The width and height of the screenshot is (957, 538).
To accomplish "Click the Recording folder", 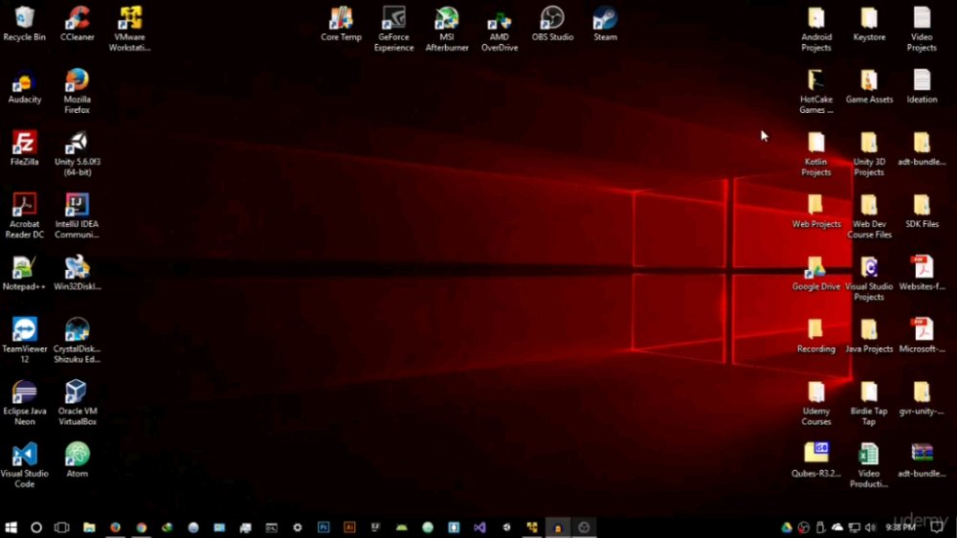I will [816, 336].
